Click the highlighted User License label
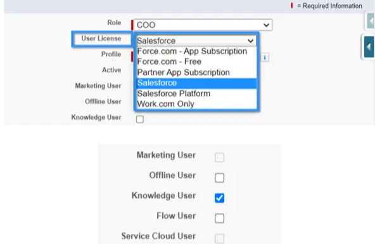The width and height of the screenshot is (375, 244). click(101, 39)
